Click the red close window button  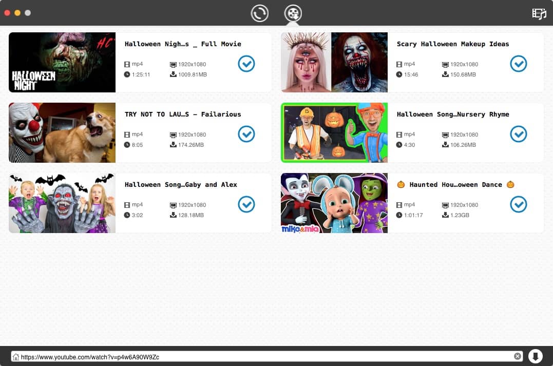coord(7,13)
